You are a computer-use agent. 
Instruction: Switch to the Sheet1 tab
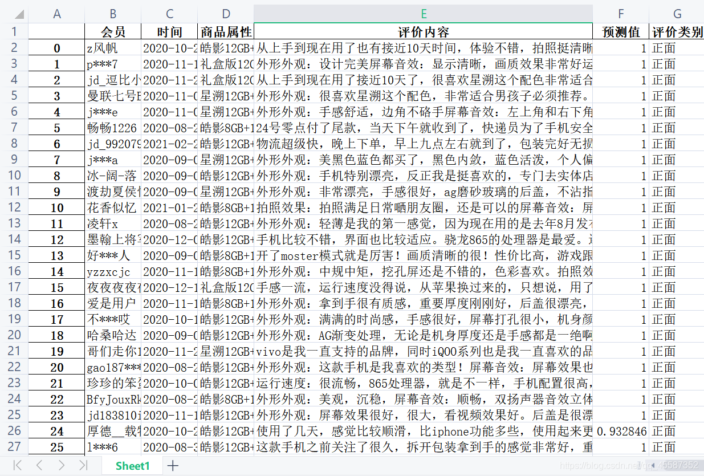coord(132,466)
